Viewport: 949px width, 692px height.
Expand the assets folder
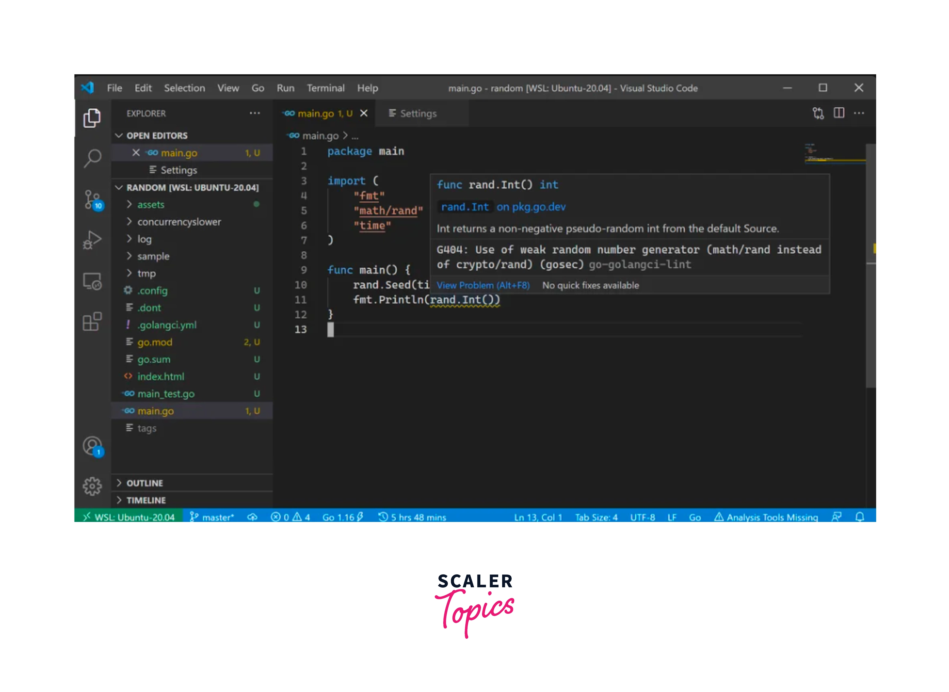click(x=151, y=204)
